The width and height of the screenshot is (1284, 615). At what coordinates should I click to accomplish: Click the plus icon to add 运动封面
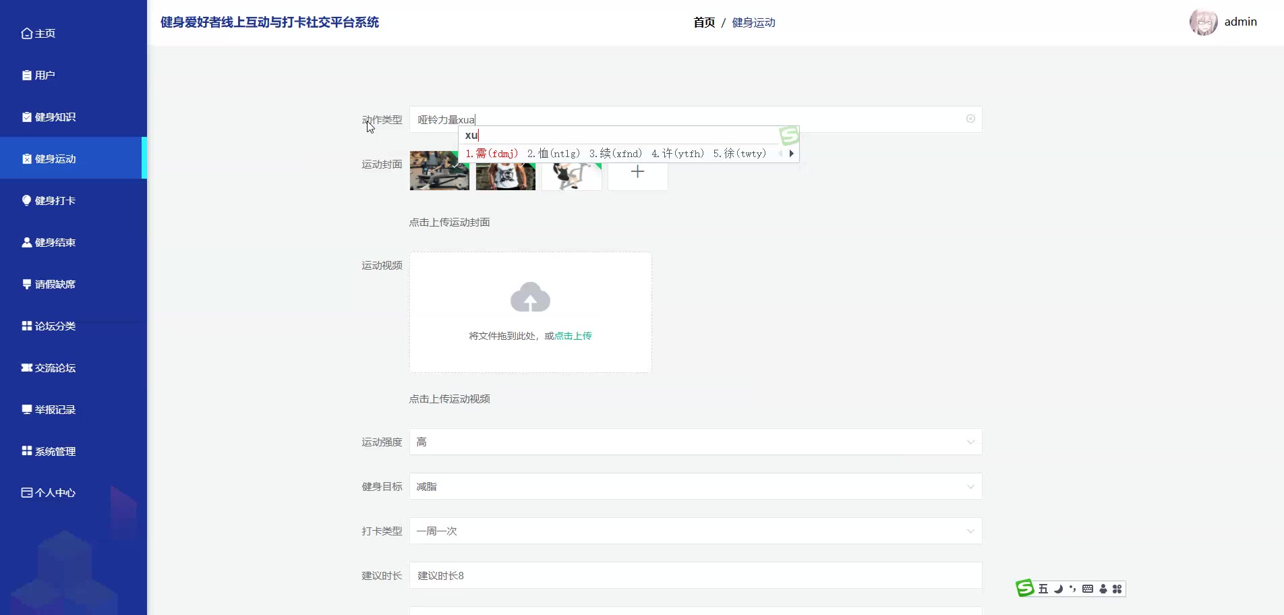click(x=638, y=171)
